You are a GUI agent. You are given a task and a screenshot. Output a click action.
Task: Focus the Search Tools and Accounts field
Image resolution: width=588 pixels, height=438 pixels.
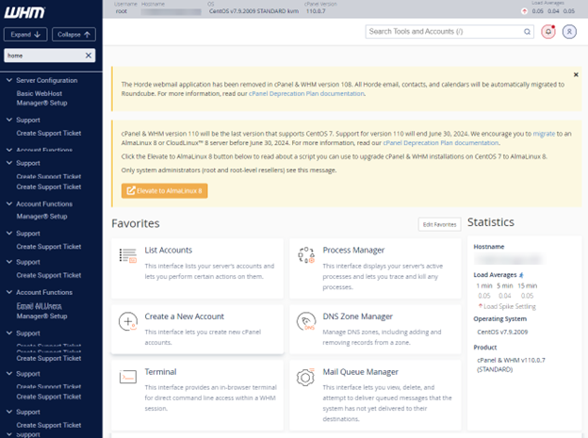click(449, 31)
